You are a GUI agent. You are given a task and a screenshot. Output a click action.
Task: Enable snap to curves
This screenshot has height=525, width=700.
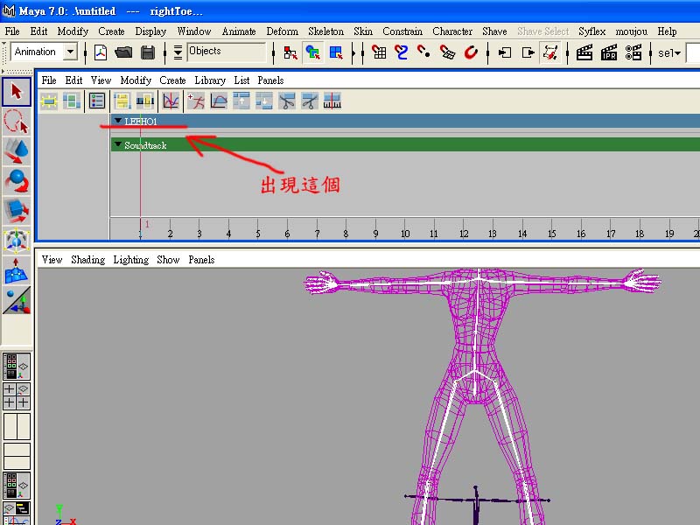pos(402,52)
